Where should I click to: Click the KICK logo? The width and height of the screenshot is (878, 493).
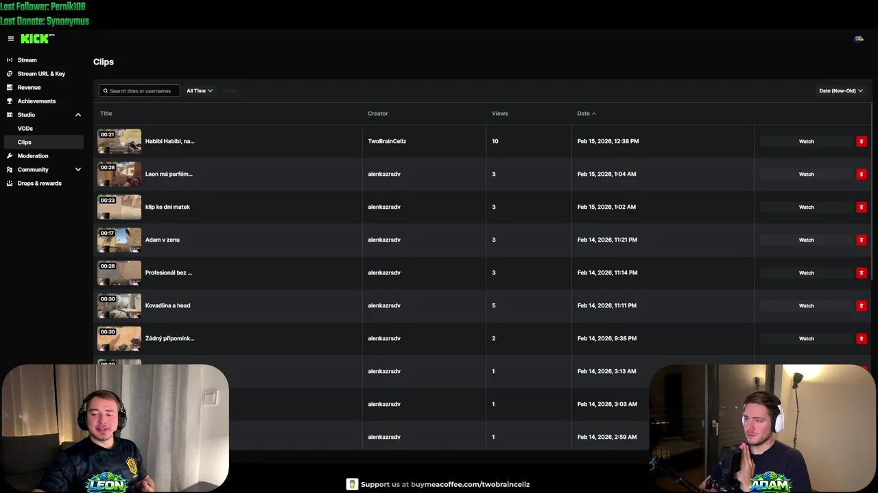coord(37,39)
